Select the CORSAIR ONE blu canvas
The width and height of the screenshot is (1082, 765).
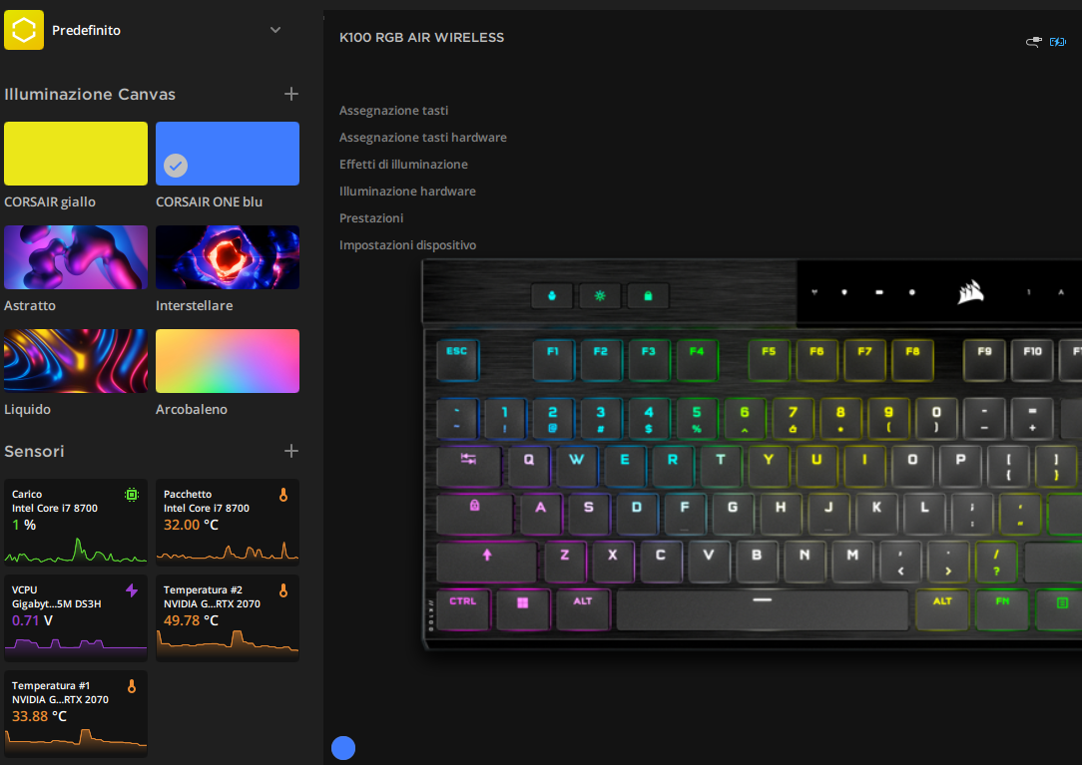tap(228, 154)
